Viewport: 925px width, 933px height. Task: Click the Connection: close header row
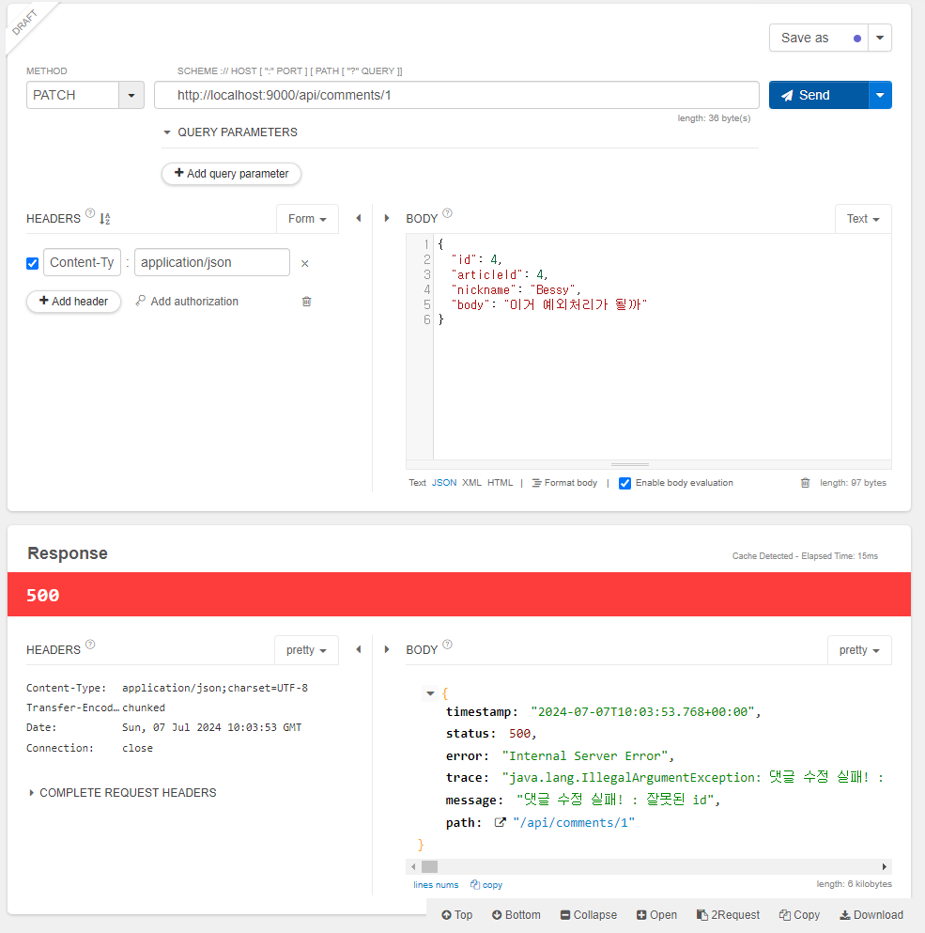[x=90, y=749]
